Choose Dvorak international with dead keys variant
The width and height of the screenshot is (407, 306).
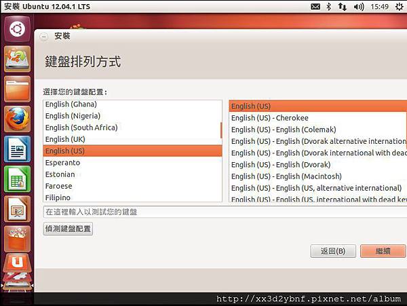318,153
